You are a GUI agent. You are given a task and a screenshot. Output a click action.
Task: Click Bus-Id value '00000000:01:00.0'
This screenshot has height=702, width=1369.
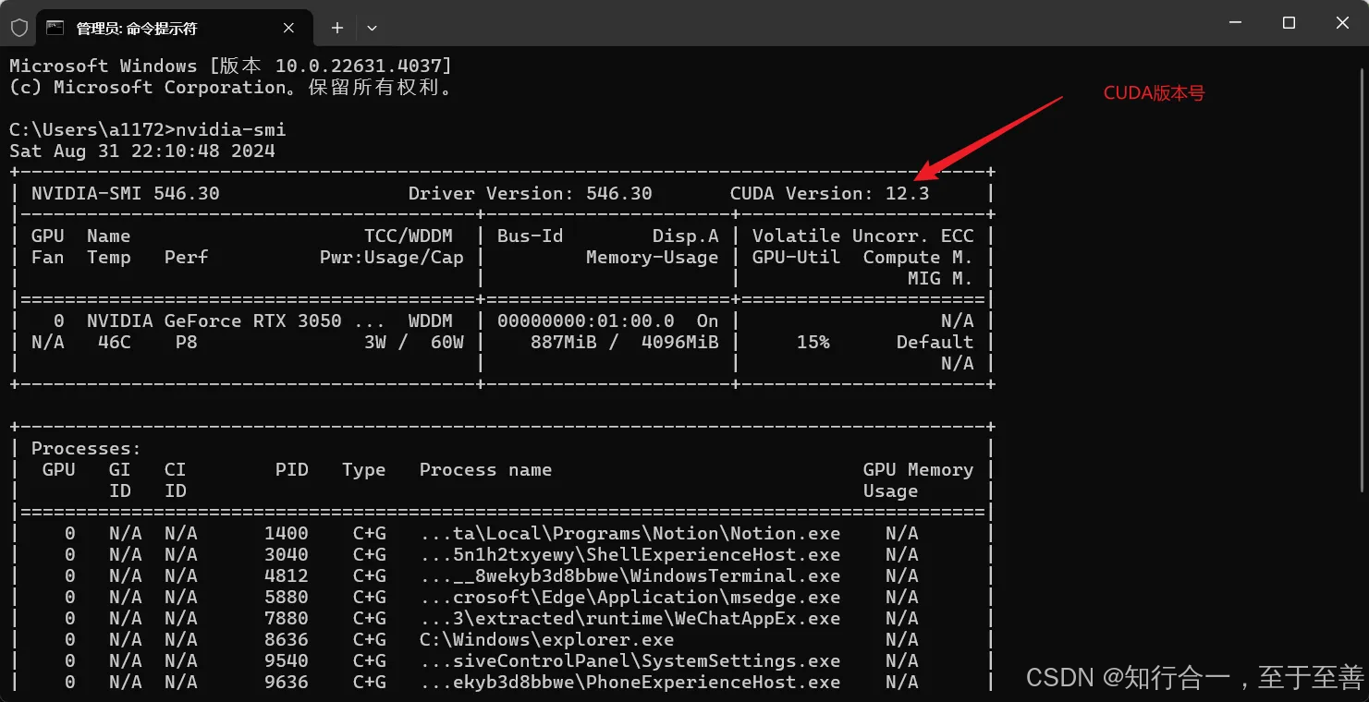click(x=586, y=321)
